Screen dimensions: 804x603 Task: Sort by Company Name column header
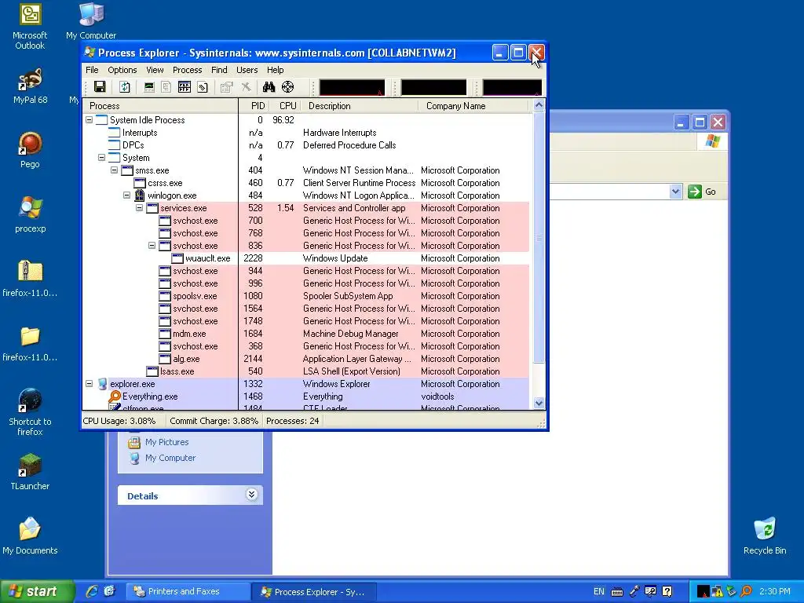(473, 106)
